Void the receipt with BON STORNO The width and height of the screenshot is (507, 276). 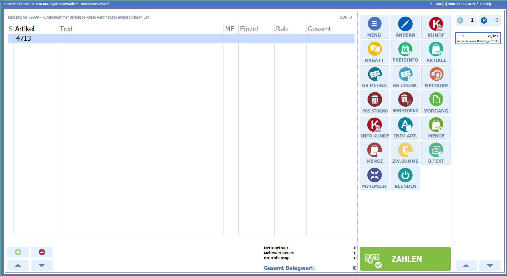pyautogui.click(x=405, y=102)
